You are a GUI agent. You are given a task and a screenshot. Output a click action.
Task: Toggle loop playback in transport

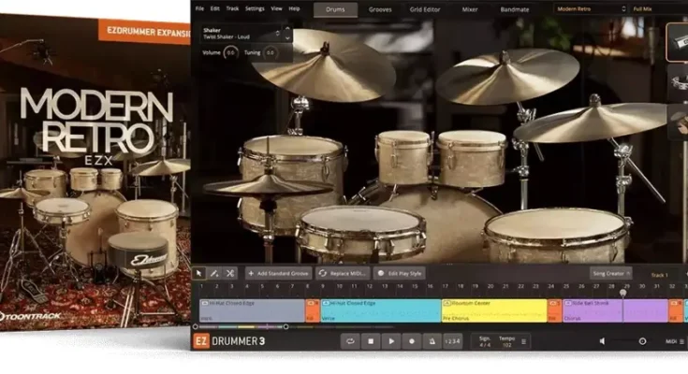tap(349, 341)
